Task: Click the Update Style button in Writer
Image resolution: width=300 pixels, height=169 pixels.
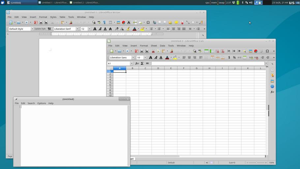Action: pyautogui.click(x=40, y=29)
